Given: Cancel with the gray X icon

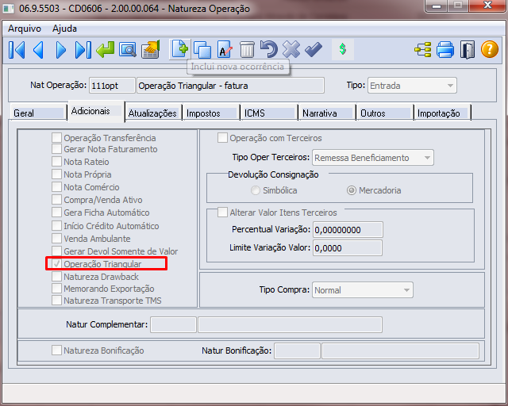Looking at the screenshot, I should pyautogui.click(x=291, y=49).
